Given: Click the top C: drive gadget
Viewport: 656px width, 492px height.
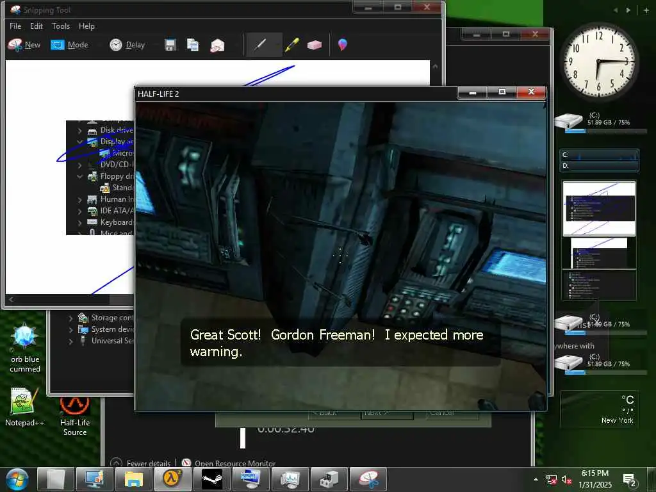Looking at the screenshot, I should click(601, 122).
